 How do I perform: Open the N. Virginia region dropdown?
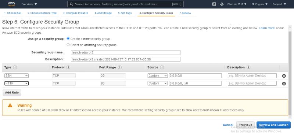[260, 4]
